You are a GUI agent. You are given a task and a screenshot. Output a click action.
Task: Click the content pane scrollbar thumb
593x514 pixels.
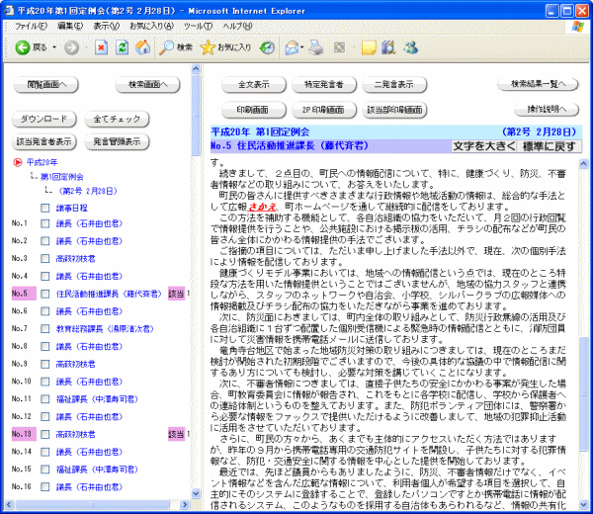tap(583, 393)
